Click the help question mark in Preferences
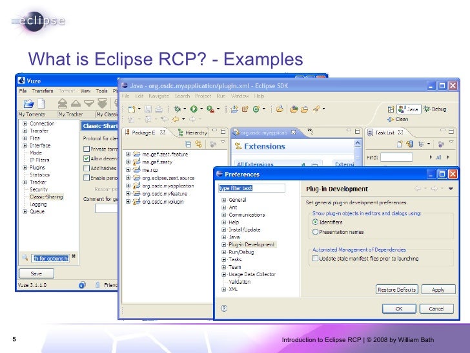This screenshot has height=353, width=470. (x=224, y=308)
